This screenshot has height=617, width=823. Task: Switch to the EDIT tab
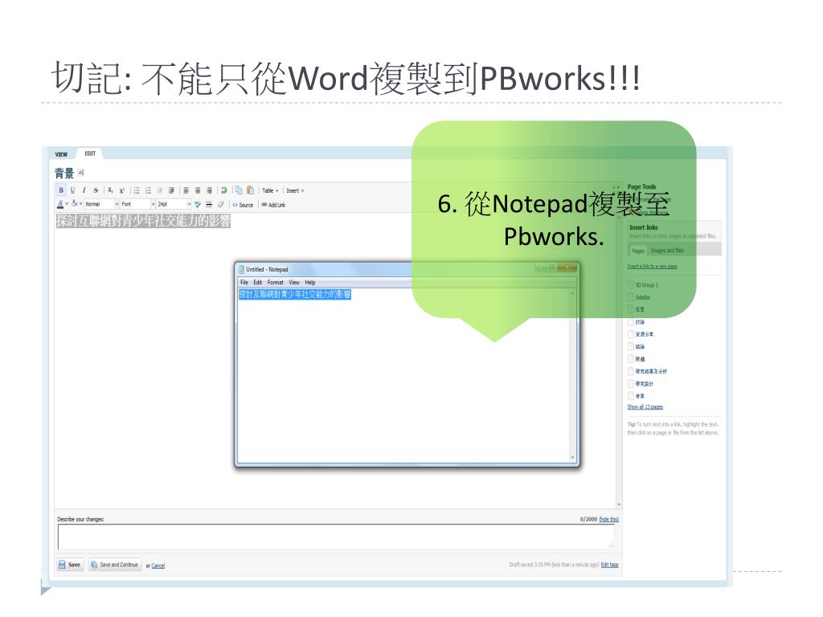90,153
